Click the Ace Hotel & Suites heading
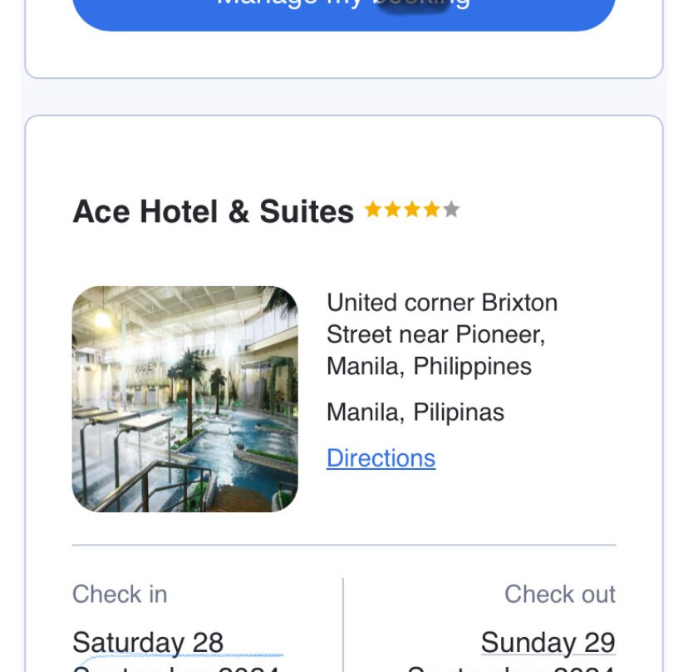This screenshot has width=688, height=672. click(x=214, y=211)
